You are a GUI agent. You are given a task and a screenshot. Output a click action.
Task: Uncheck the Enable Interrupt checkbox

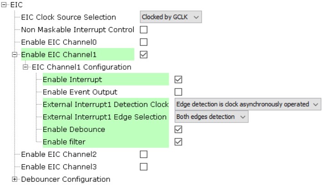(x=179, y=79)
